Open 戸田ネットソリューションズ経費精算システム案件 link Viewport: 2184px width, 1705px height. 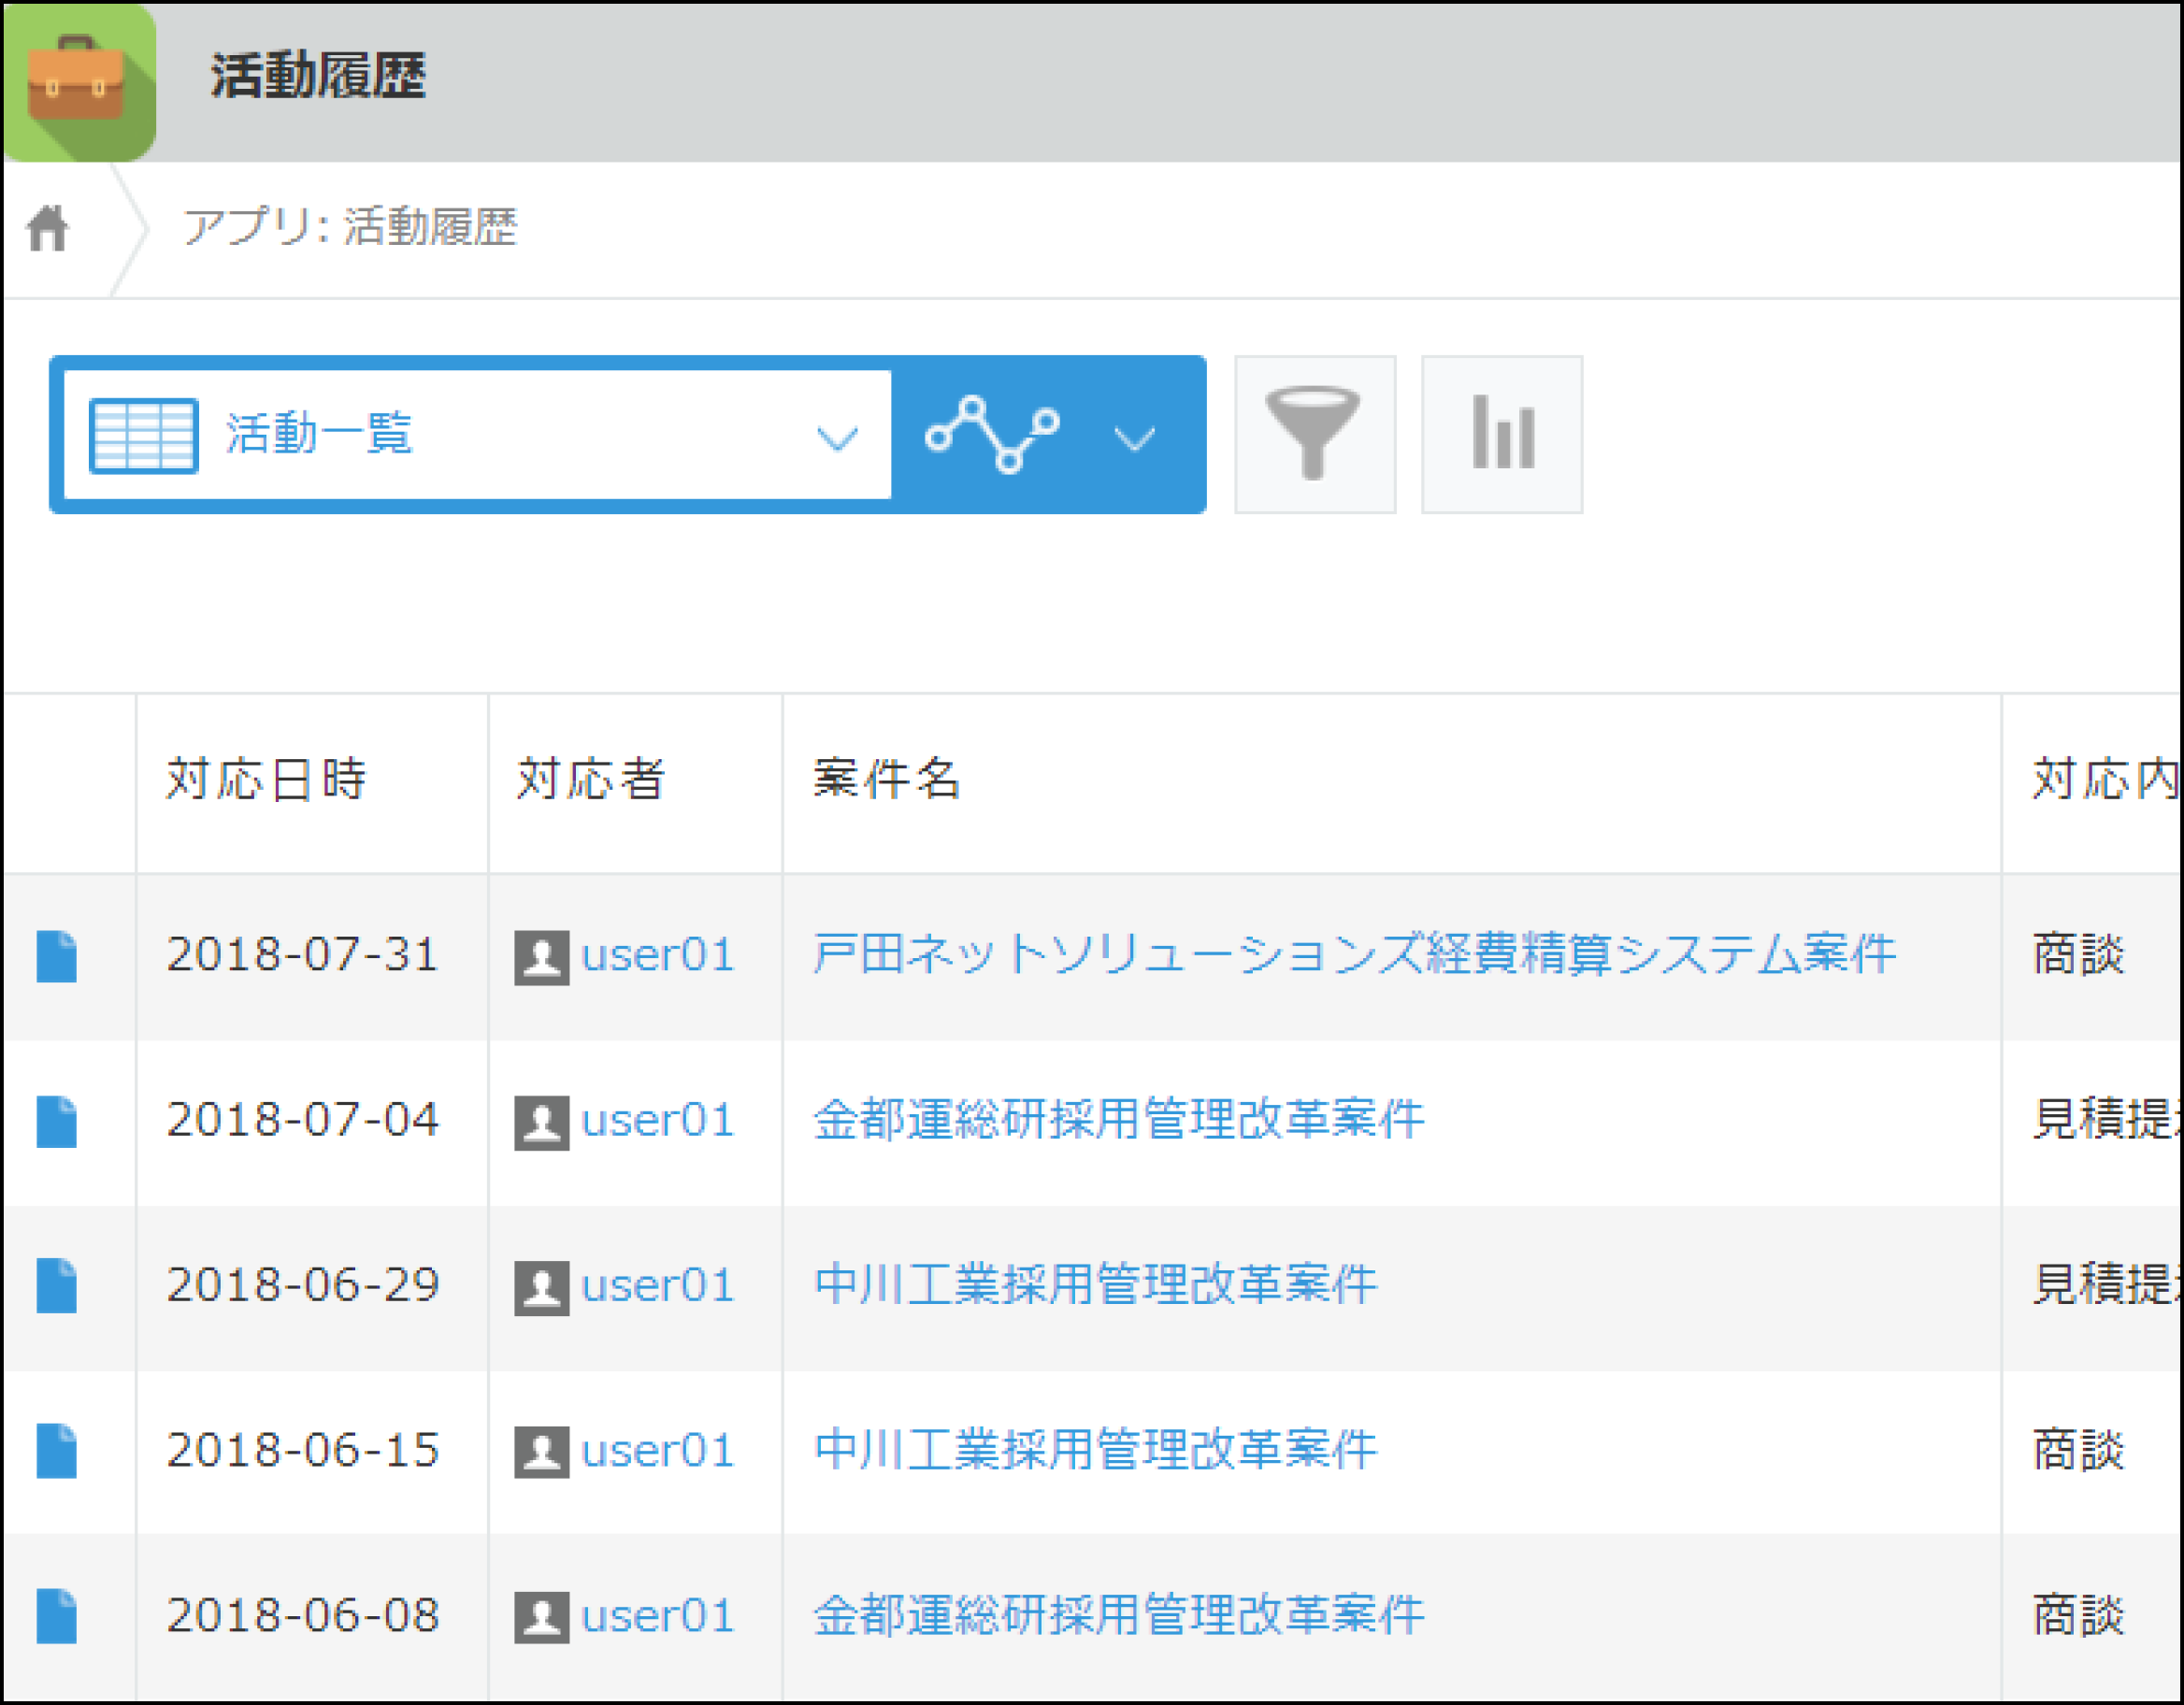coord(1350,955)
